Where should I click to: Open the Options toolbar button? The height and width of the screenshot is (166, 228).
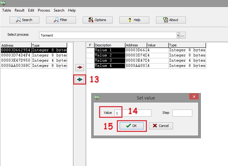[x=98, y=20]
